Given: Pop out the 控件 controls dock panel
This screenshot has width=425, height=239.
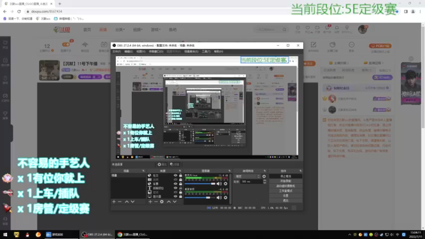Looking at the screenshot, I should 300,171.
